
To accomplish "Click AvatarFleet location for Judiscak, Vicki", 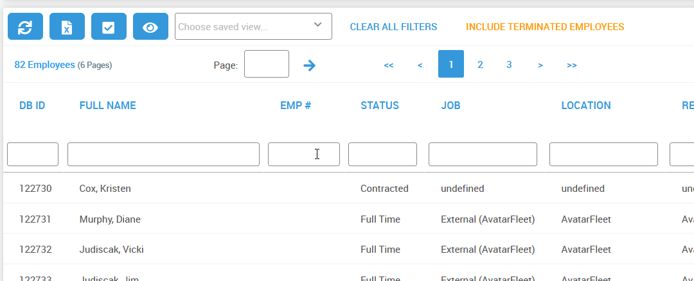I will point(586,250).
